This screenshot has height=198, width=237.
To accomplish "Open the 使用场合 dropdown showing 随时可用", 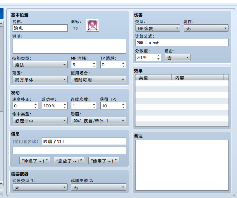I will point(99,79).
